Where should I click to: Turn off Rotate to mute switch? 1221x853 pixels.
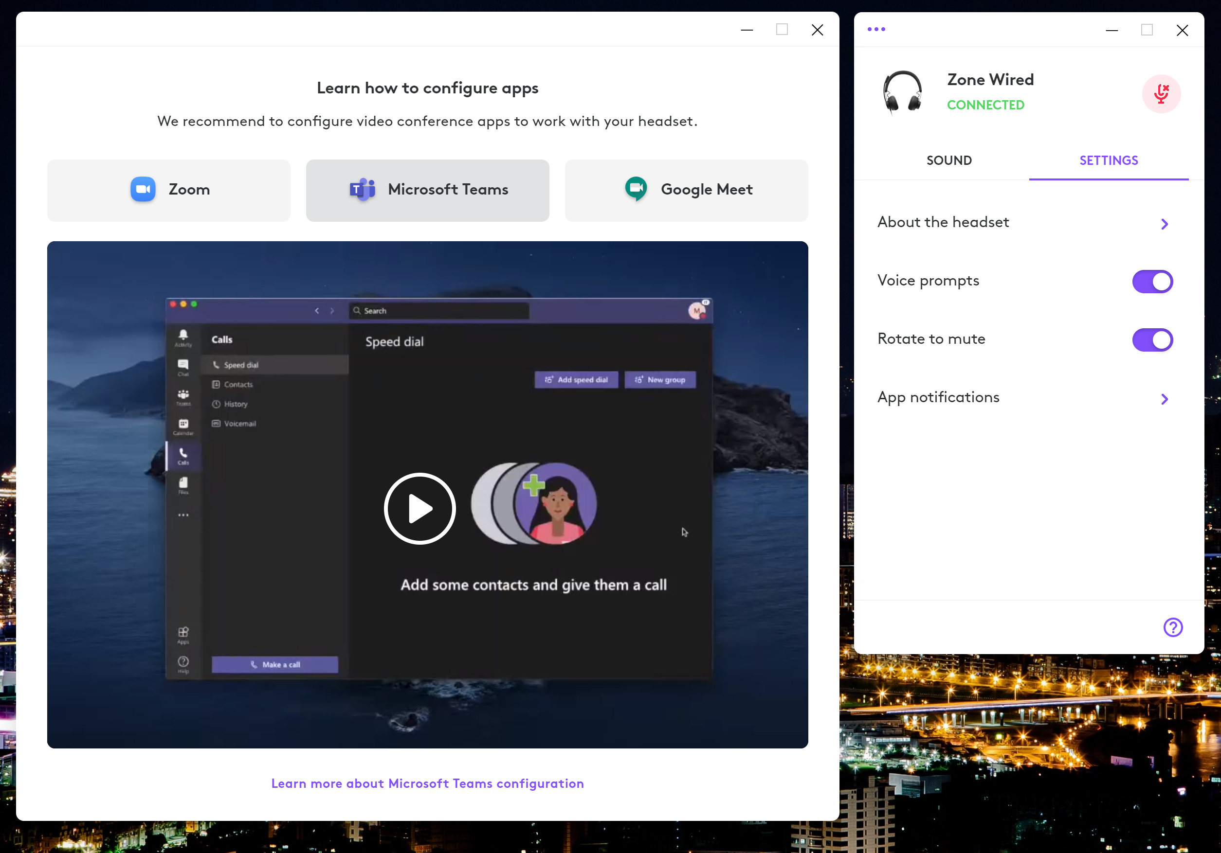click(1152, 339)
